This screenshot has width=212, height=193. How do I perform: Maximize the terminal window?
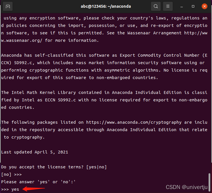tap(193, 6)
